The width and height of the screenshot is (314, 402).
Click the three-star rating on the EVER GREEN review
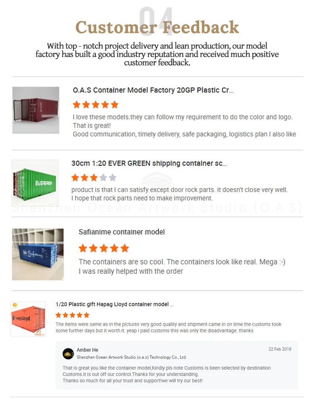coord(94,178)
